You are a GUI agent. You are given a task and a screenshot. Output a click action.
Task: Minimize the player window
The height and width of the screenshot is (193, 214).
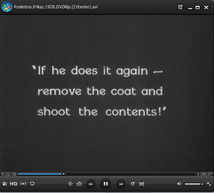pos(190,7)
